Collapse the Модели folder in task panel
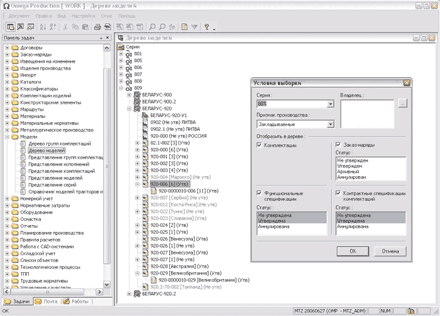 point(7,137)
